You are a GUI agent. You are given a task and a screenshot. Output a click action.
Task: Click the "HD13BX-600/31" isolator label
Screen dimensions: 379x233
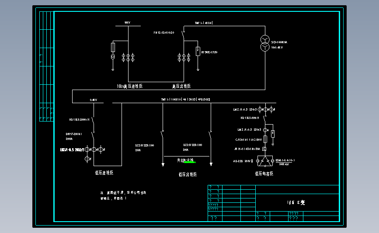(x=250, y=118)
